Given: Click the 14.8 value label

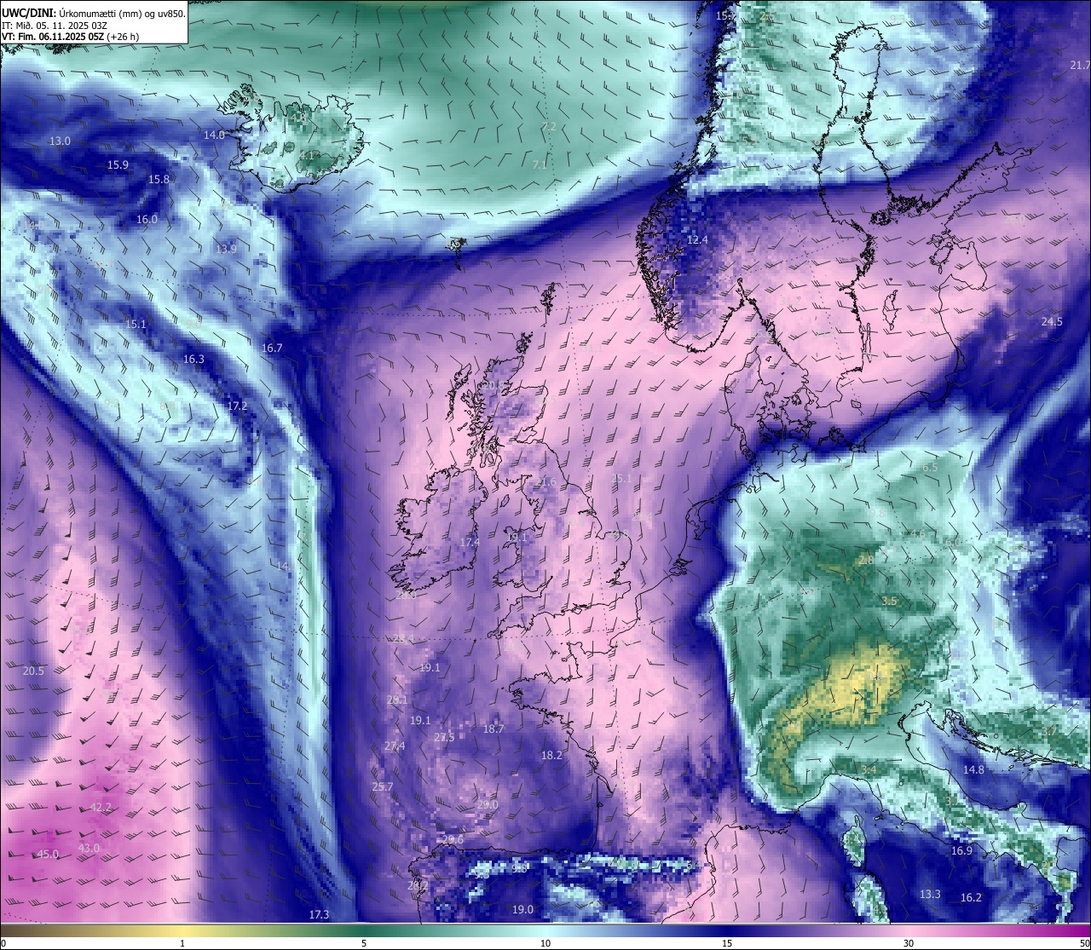Looking at the screenshot, I should click(x=973, y=769).
